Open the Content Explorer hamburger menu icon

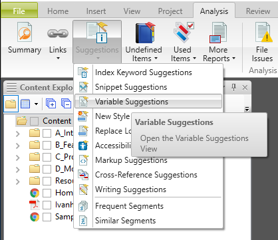click(11, 88)
